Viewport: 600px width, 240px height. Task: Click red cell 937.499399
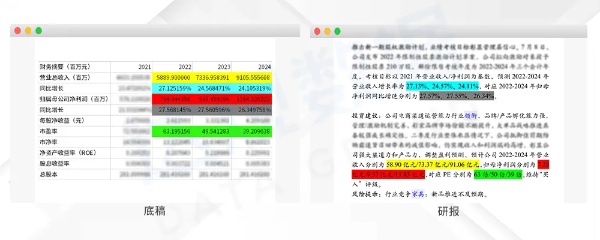pyautogui.click(x=212, y=99)
